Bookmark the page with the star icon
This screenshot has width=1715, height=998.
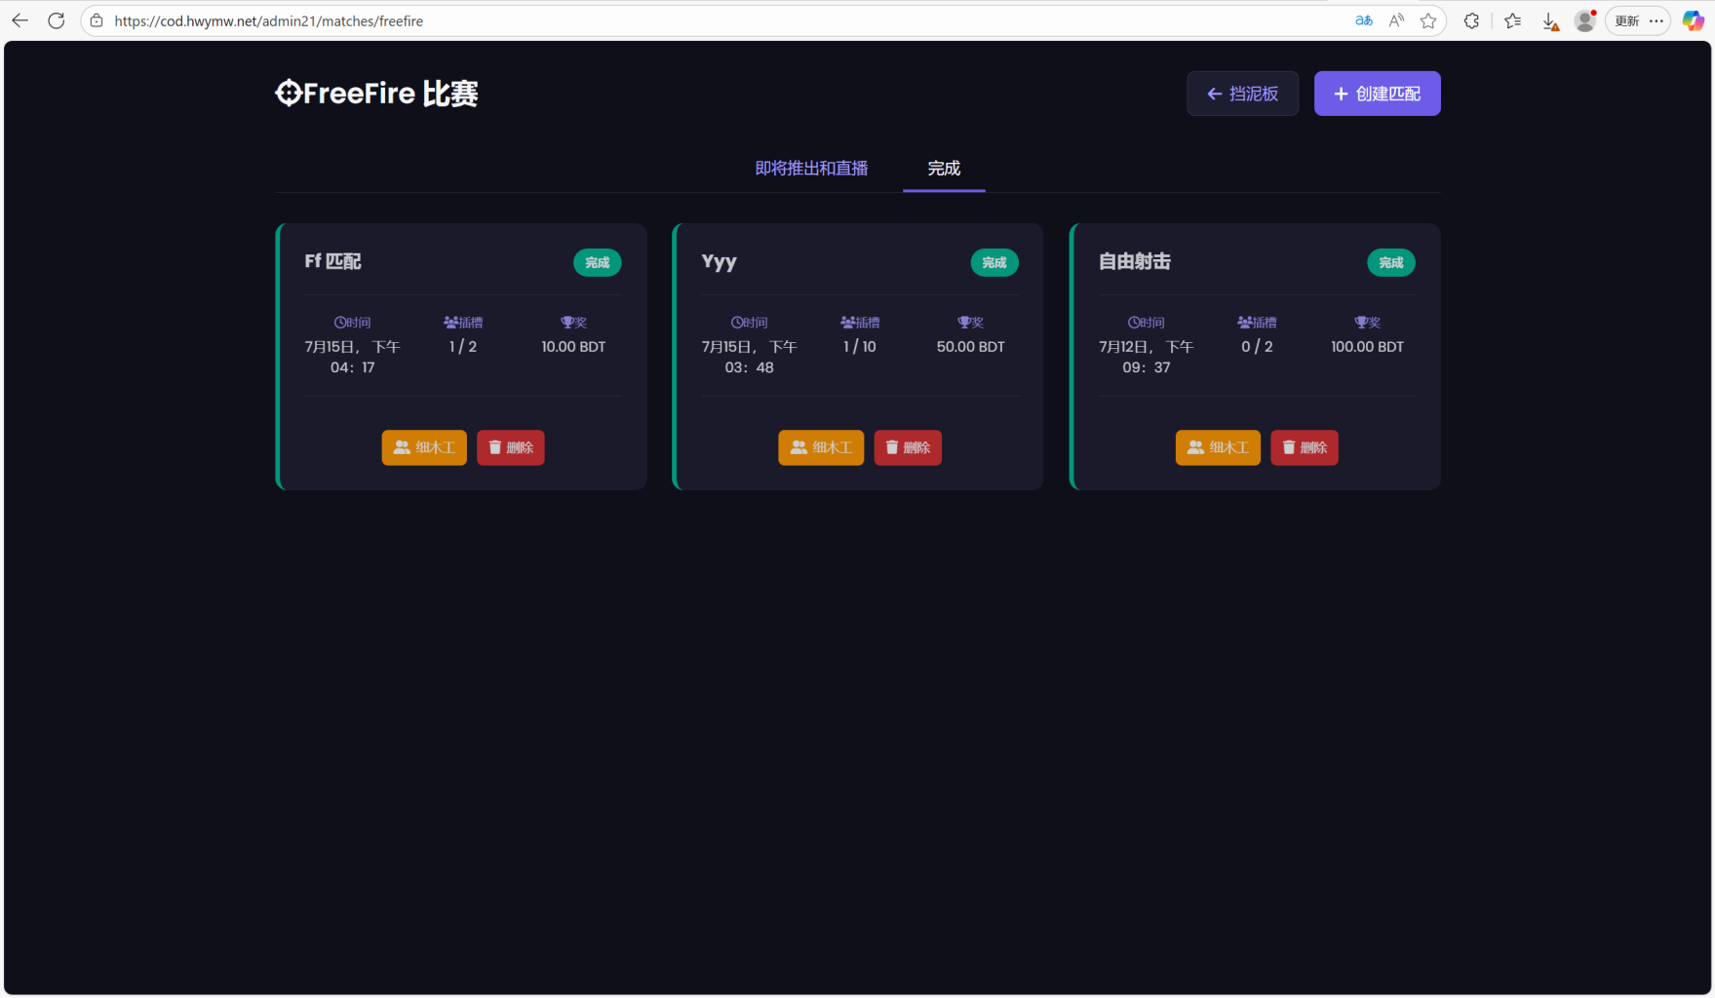tap(1428, 20)
